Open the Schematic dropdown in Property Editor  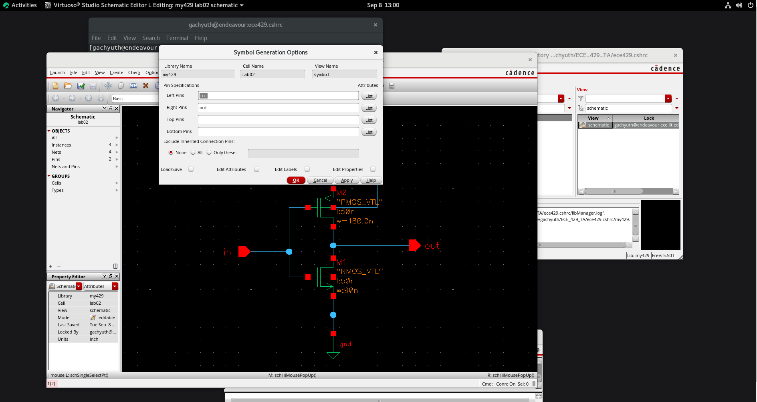tap(79, 286)
